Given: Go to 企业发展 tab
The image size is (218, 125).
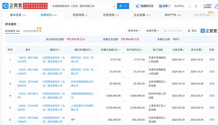Looking at the screenshot, I should click(142, 15).
